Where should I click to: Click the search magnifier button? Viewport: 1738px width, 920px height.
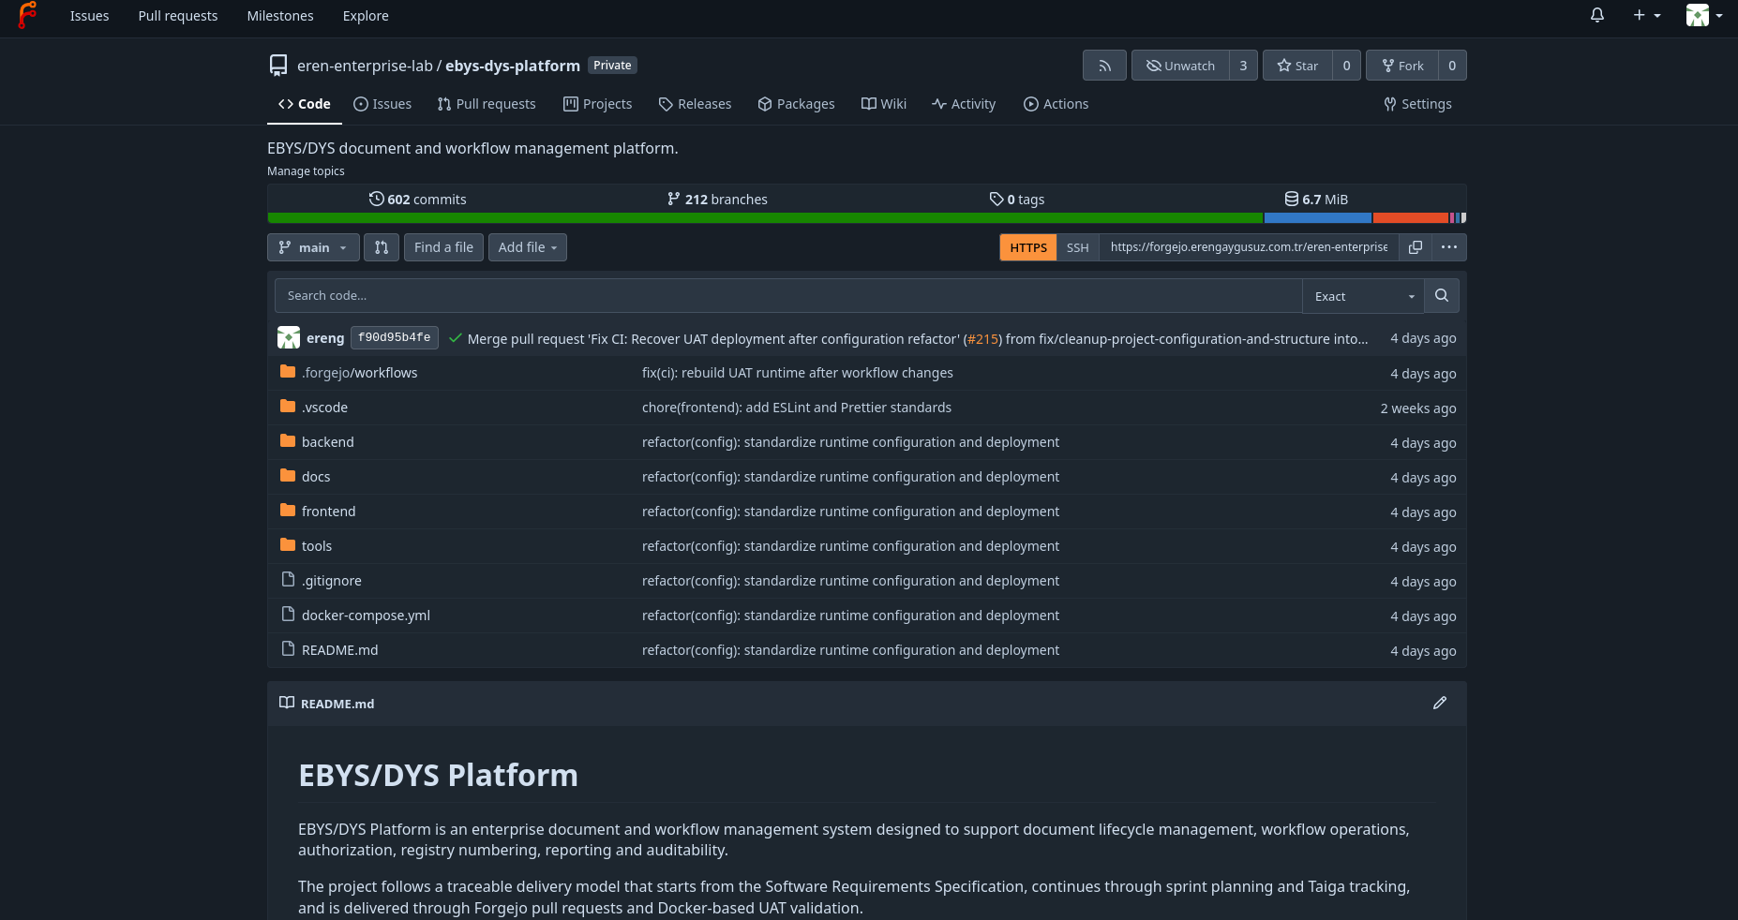coord(1442,296)
